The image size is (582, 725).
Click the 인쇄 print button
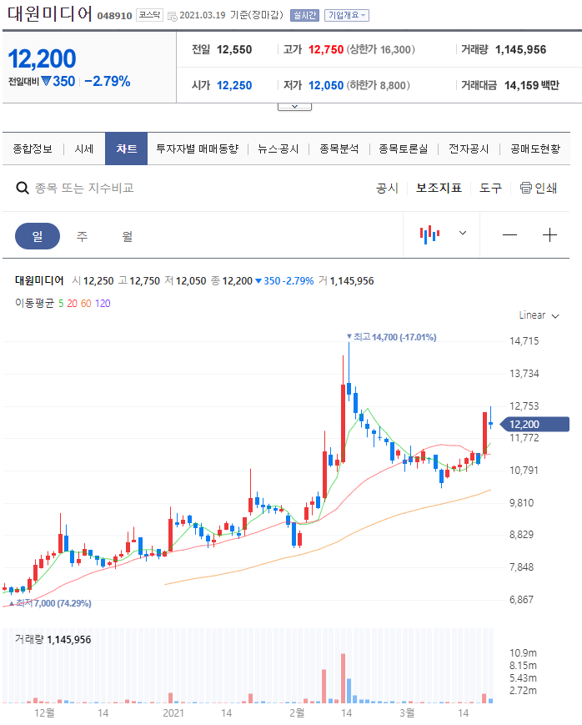(x=539, y=188)
